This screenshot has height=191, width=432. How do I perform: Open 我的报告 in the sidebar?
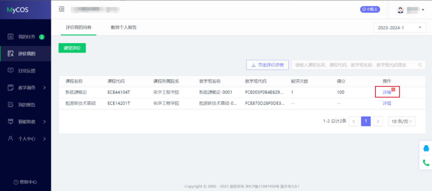26,105
